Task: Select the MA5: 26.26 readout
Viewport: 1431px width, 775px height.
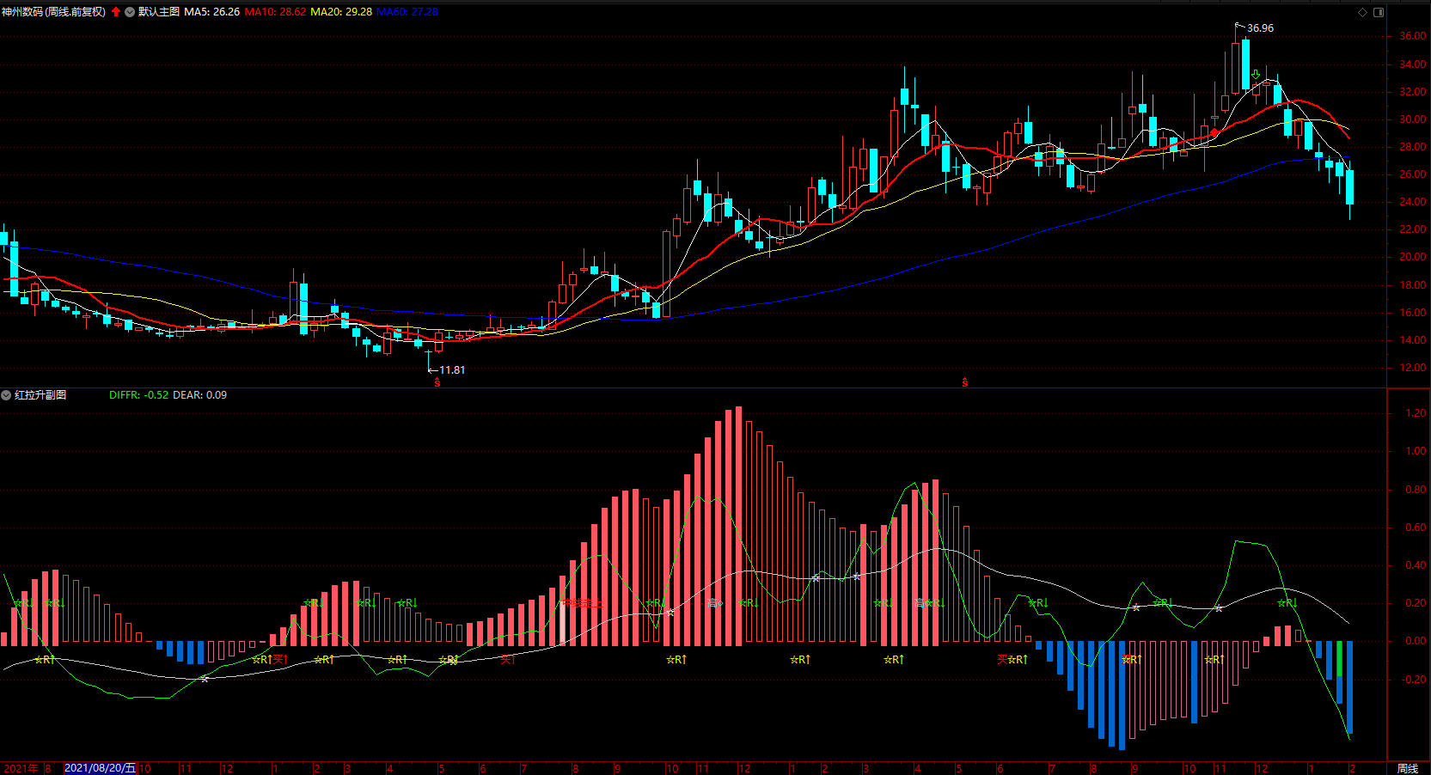Action: pos(212,12)
